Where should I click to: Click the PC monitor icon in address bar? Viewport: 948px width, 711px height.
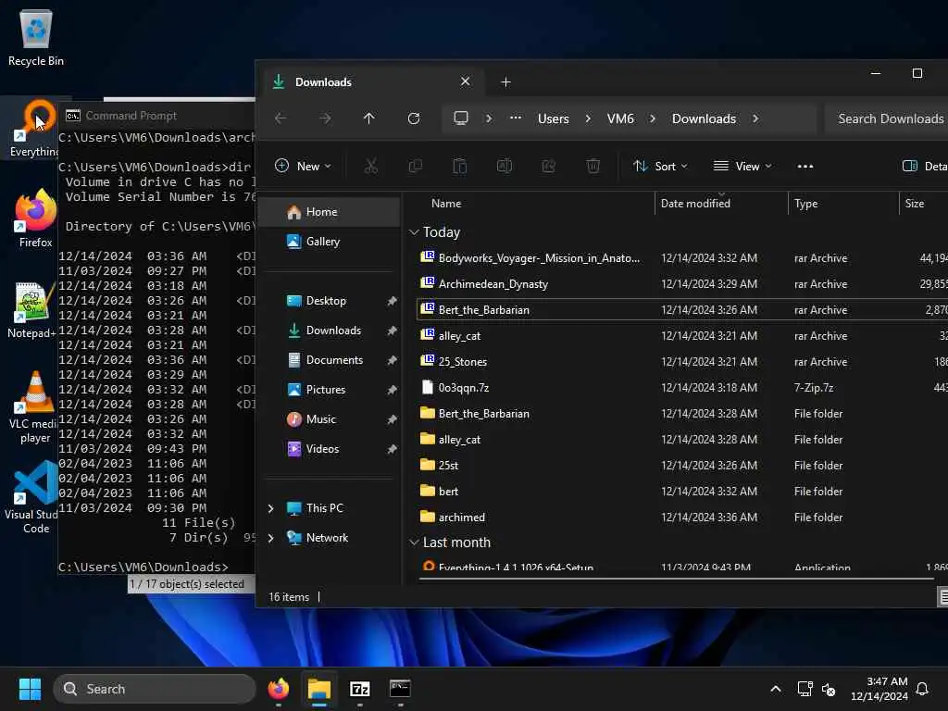tap(461, 118)
